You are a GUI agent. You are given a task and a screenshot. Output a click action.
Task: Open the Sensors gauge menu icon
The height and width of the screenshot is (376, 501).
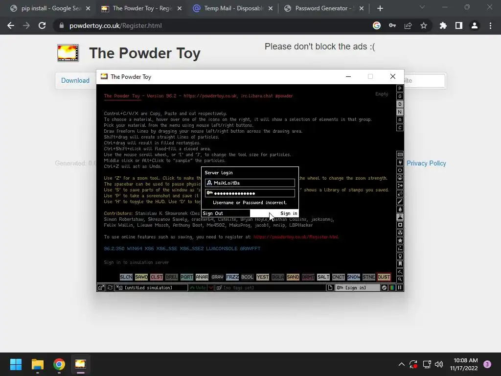(x=400, y=178)
